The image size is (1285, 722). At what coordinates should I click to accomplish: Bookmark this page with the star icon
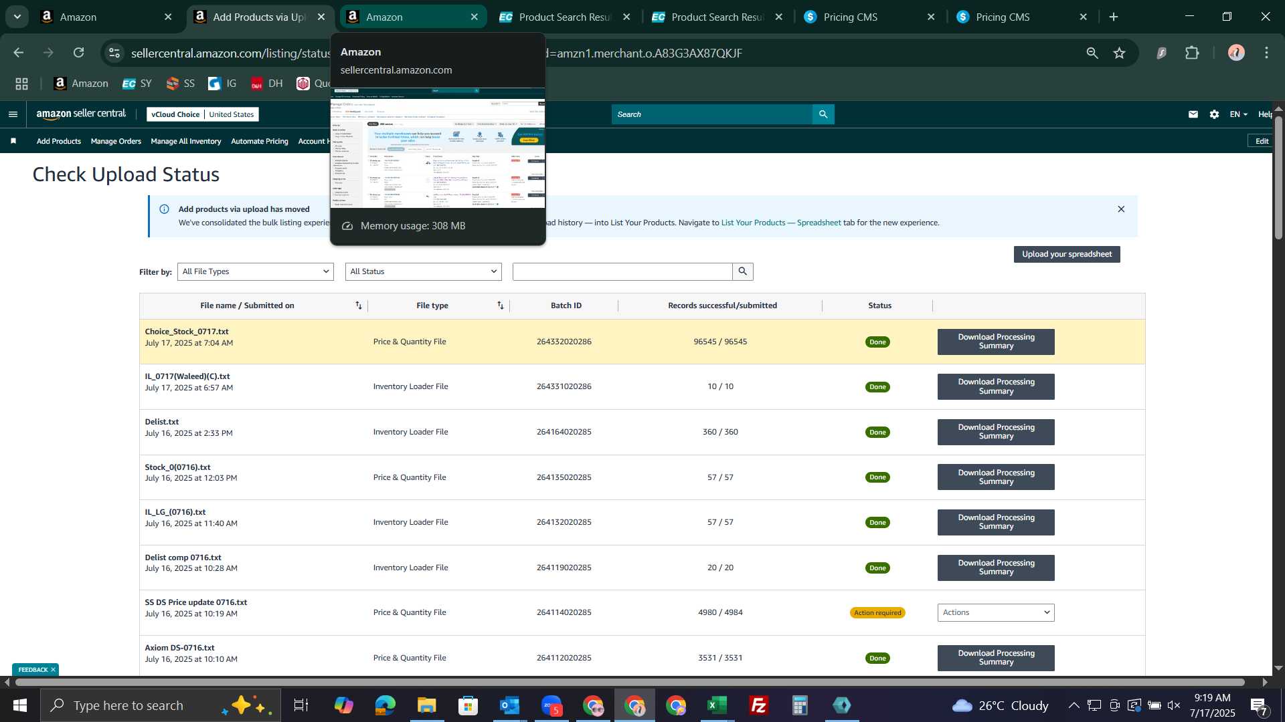coord(1119,53)
